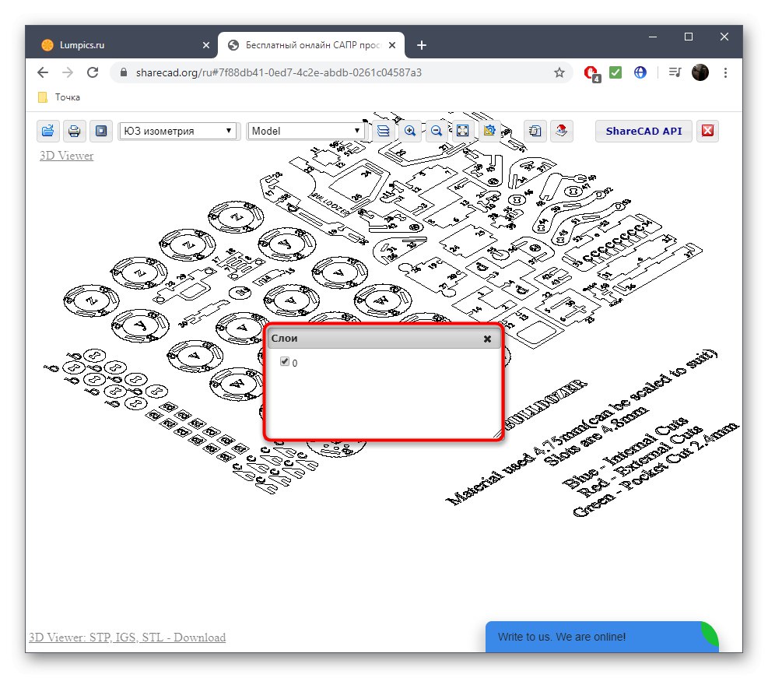
Task: Maximize the browser window
Action: (x=689, y=37)
